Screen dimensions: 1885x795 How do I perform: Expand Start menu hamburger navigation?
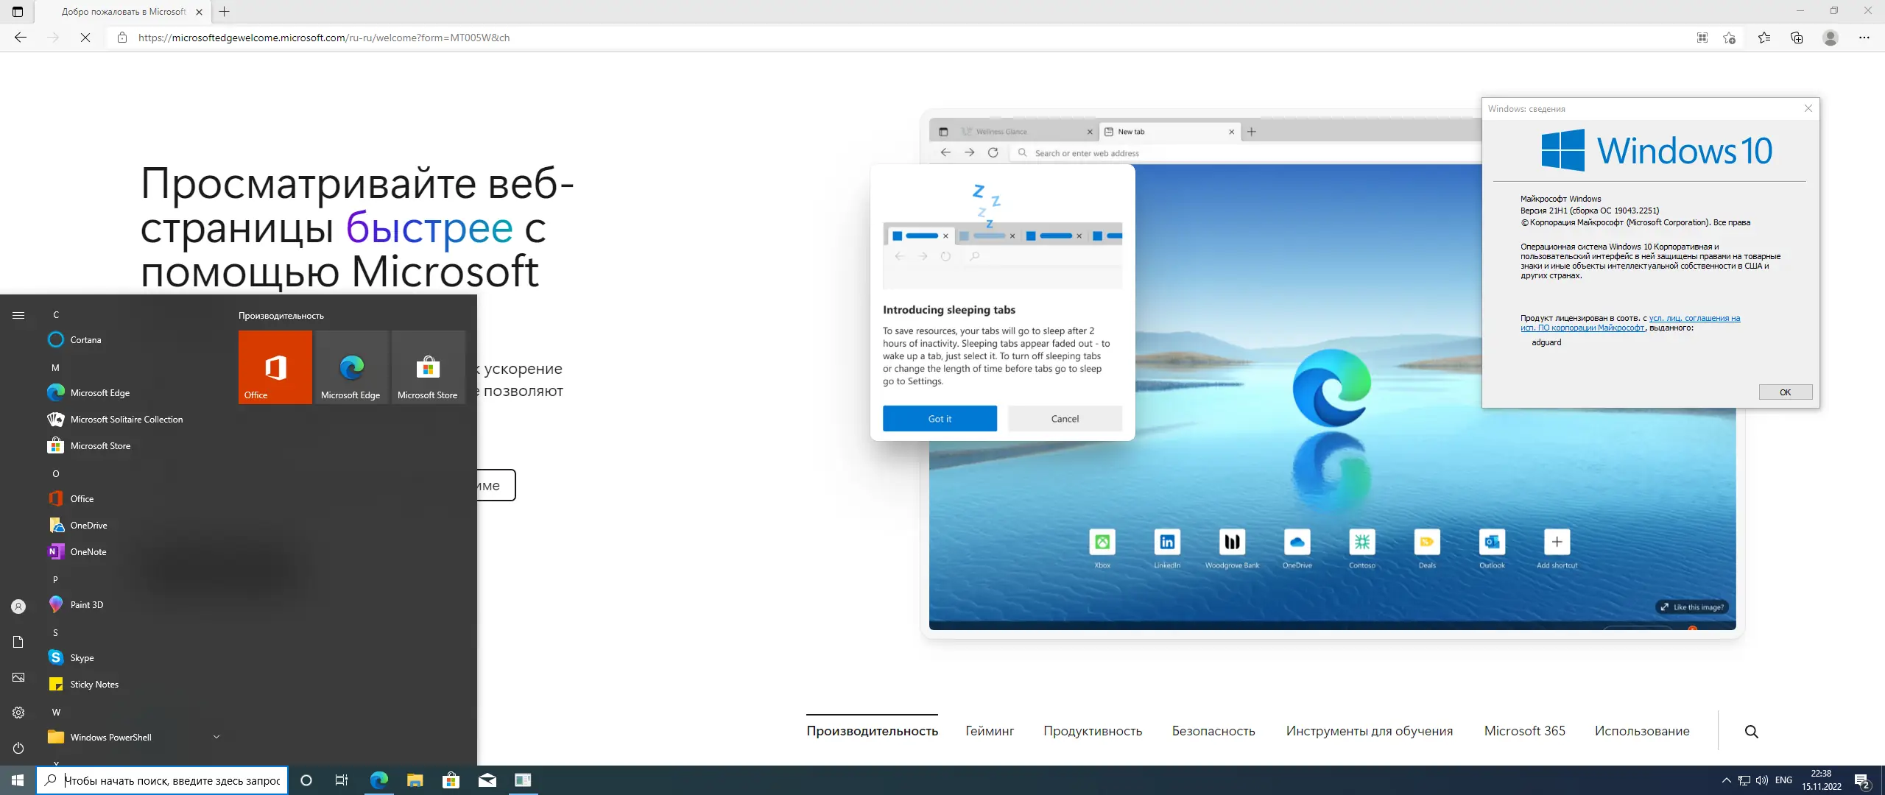click(18, 315)
